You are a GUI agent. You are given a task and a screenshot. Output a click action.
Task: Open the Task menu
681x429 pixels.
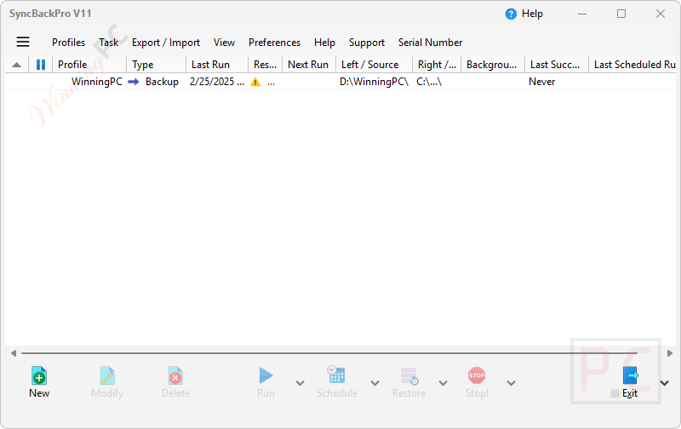tap(109, 42)
